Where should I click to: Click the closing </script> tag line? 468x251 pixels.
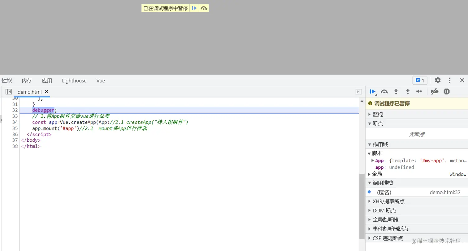(x=39, y=134)
